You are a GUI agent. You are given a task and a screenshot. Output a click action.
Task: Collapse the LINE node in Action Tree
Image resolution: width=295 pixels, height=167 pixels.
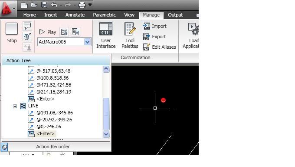(x=15, y=106)
